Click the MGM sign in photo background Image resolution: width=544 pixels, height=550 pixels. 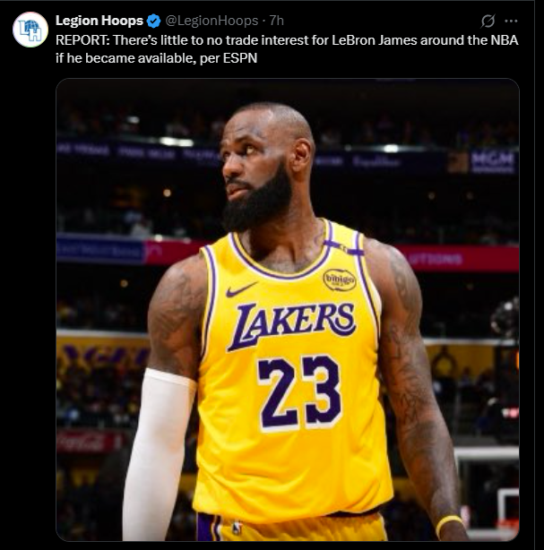[x=492, y=162]
